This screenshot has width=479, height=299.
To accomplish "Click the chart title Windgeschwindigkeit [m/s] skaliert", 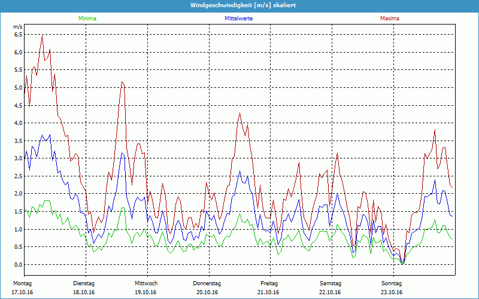I will [243, 5].
